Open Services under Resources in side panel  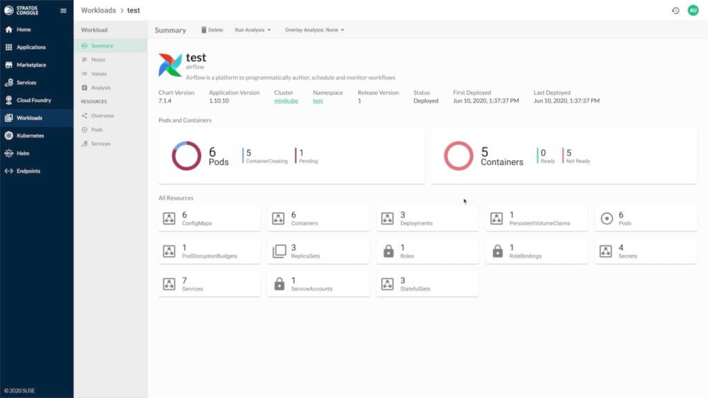coord(111,144)
